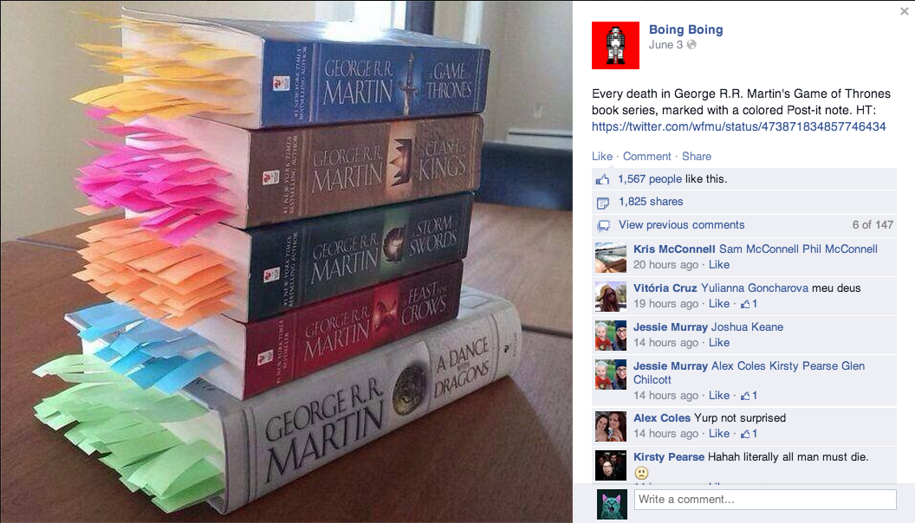The height and width of the screenshot is (523, 915).
Task: Close the photo viewer with the X
Action: point(904,11)
